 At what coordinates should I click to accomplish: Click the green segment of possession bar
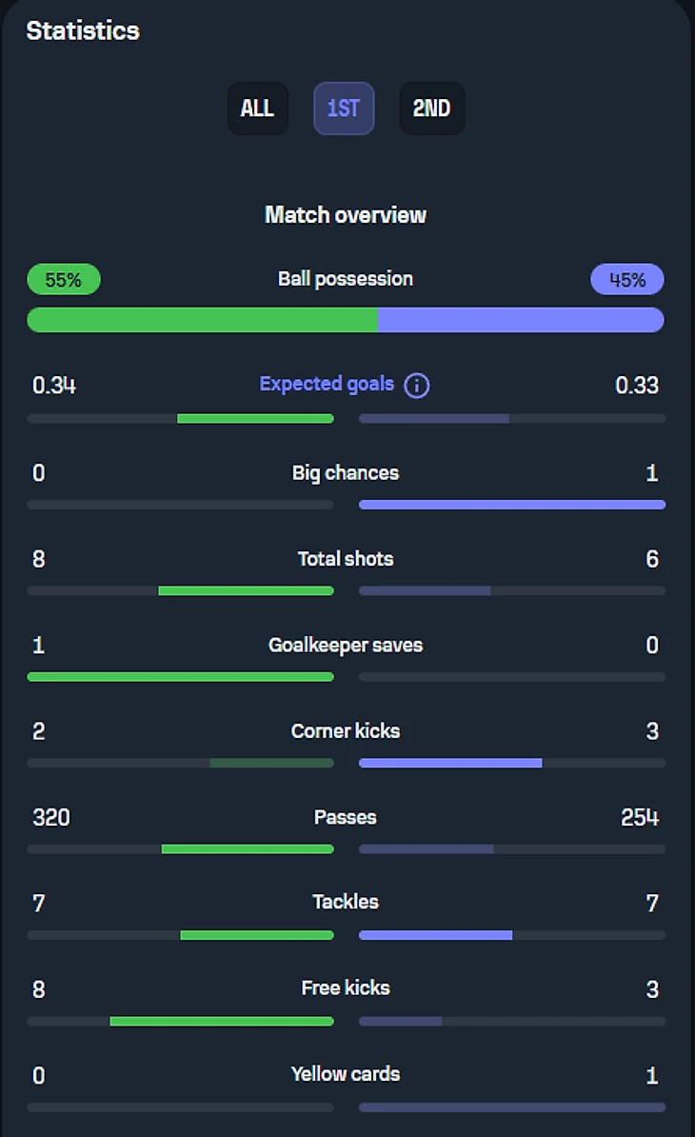(202, 320)
